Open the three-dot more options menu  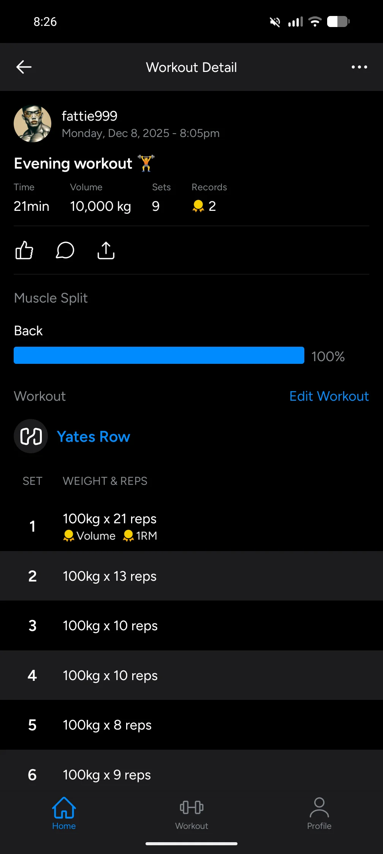point(359,67)
